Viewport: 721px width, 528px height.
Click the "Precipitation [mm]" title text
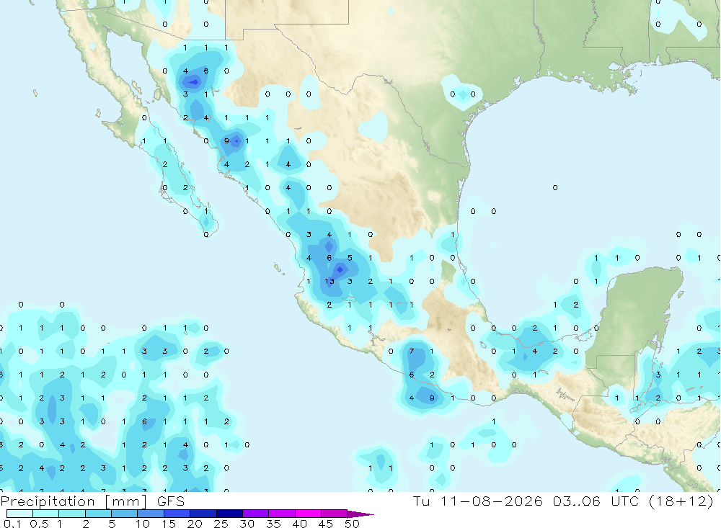coord(74,501)
